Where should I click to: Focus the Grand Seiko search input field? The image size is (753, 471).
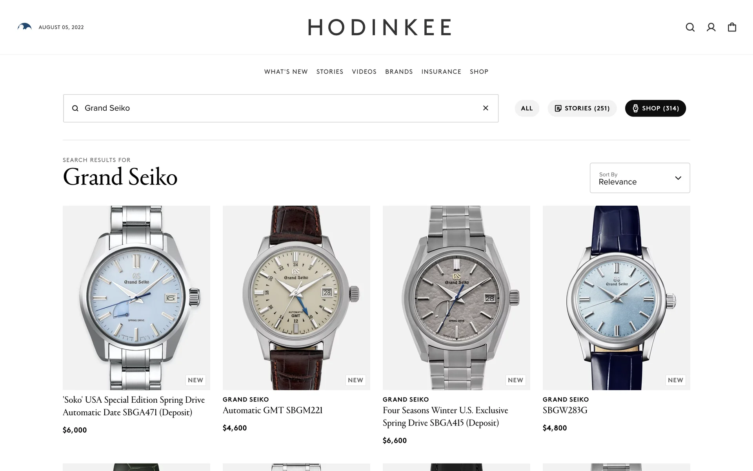[281, 108]
